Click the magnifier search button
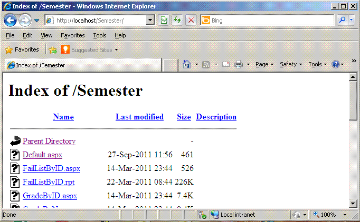The width and height of the screenshot is (360, 222). (x=343, y=21)
